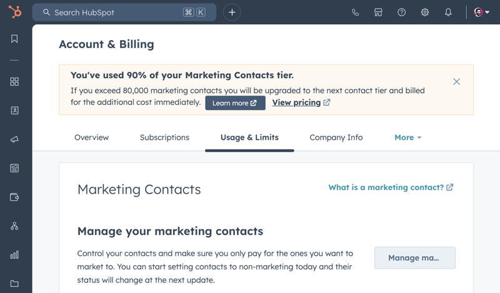
Task: Click the plus quick-create button
Action: pyautogui.click(x=232, y=12)
